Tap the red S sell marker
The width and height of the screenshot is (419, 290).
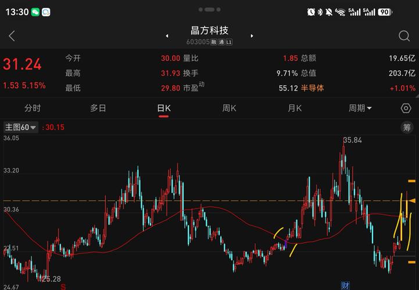[x=63, y=287]
